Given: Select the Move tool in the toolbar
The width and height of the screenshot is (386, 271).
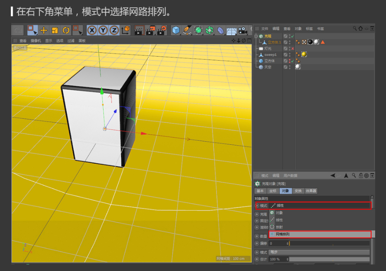Looking at the screenshot, I should 44,30.
